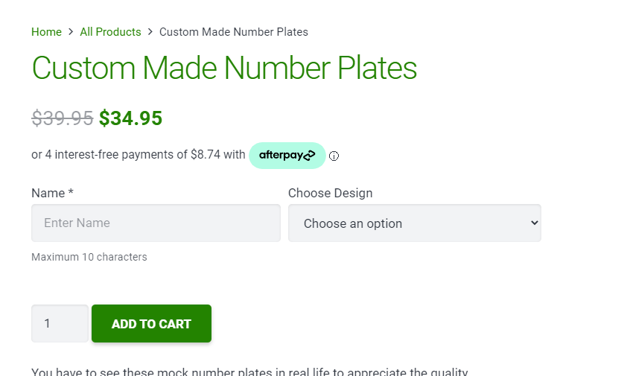Click the crossed-out $39.95 price
The image size is (627, 376).
click(x=63, y=118)
